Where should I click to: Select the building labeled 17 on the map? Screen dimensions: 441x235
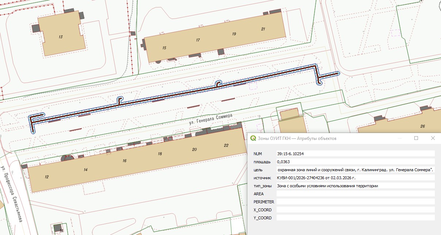[x=198, y=40]
